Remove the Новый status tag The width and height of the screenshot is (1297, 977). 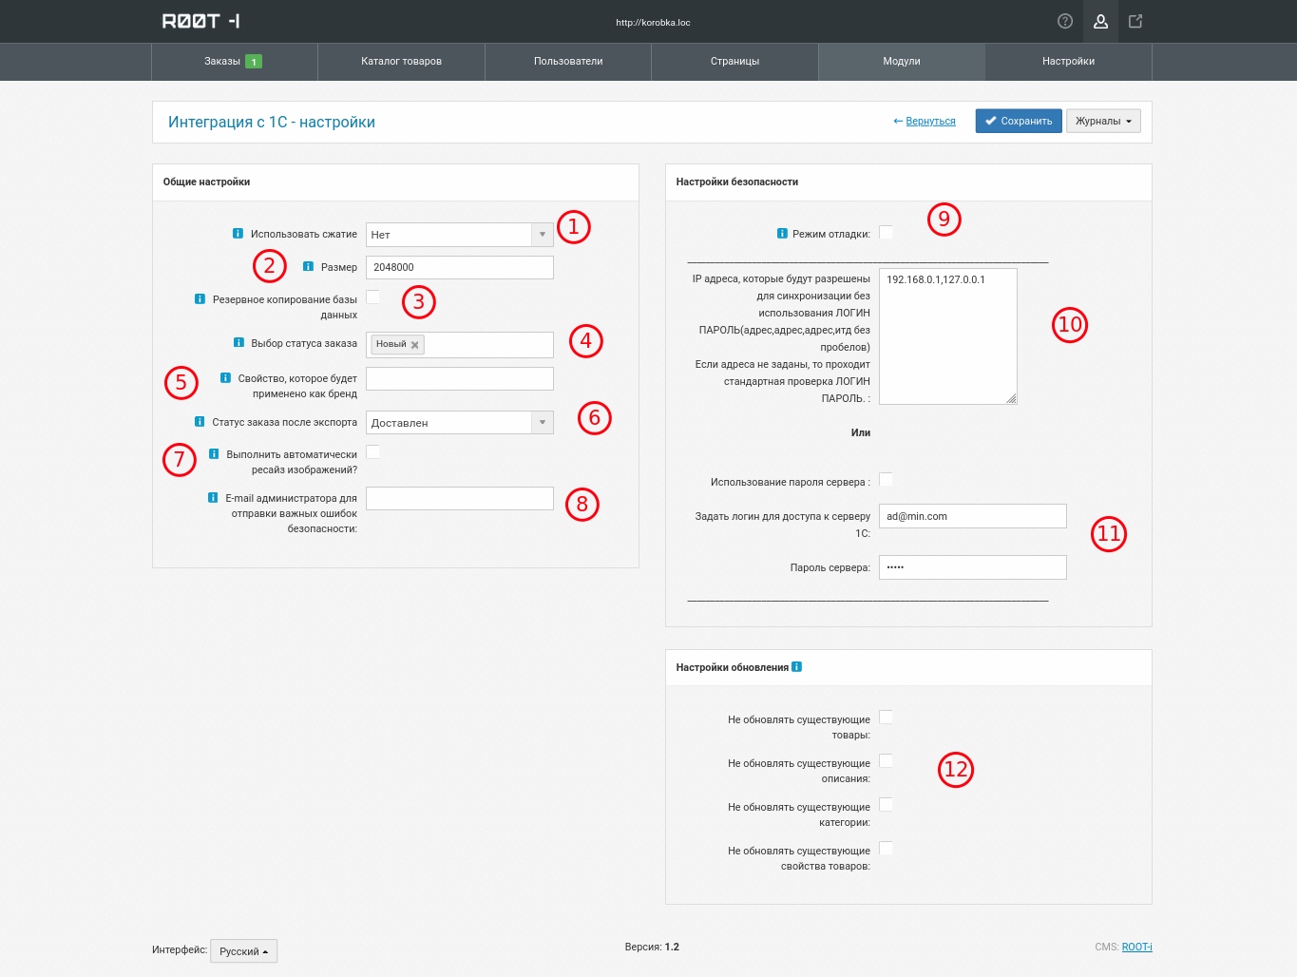414,345
